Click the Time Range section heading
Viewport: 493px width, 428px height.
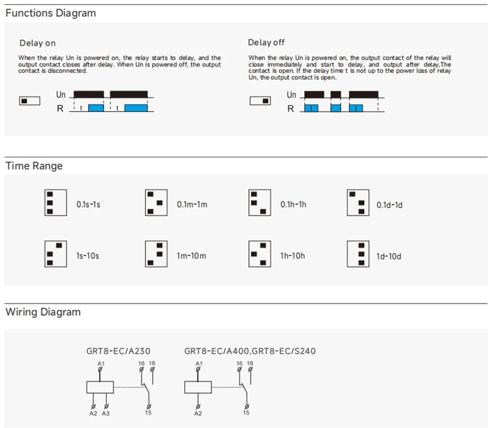click(35, 166)
